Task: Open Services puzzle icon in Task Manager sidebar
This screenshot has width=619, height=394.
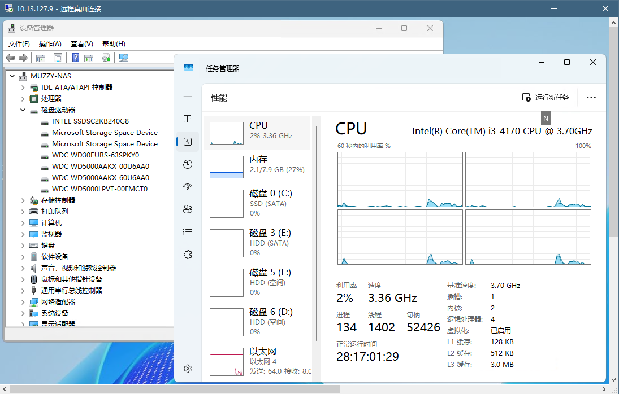Action: pos(188,255)
